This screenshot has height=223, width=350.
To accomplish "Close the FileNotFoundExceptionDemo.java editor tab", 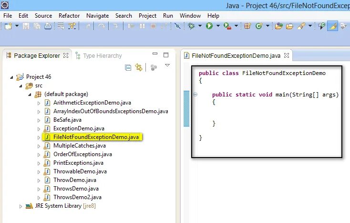I will pos(287,55).
